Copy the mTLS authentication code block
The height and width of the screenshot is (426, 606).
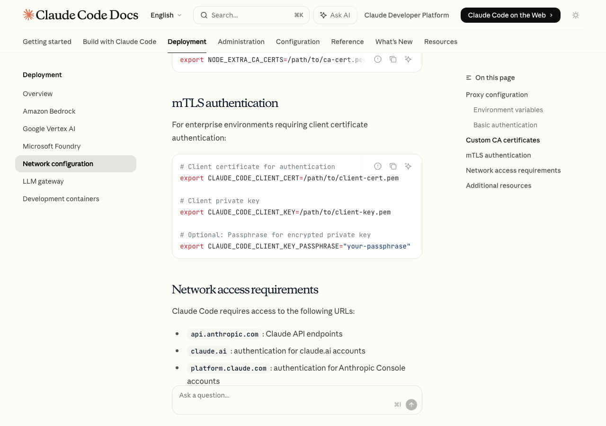[x=393, y=166]
